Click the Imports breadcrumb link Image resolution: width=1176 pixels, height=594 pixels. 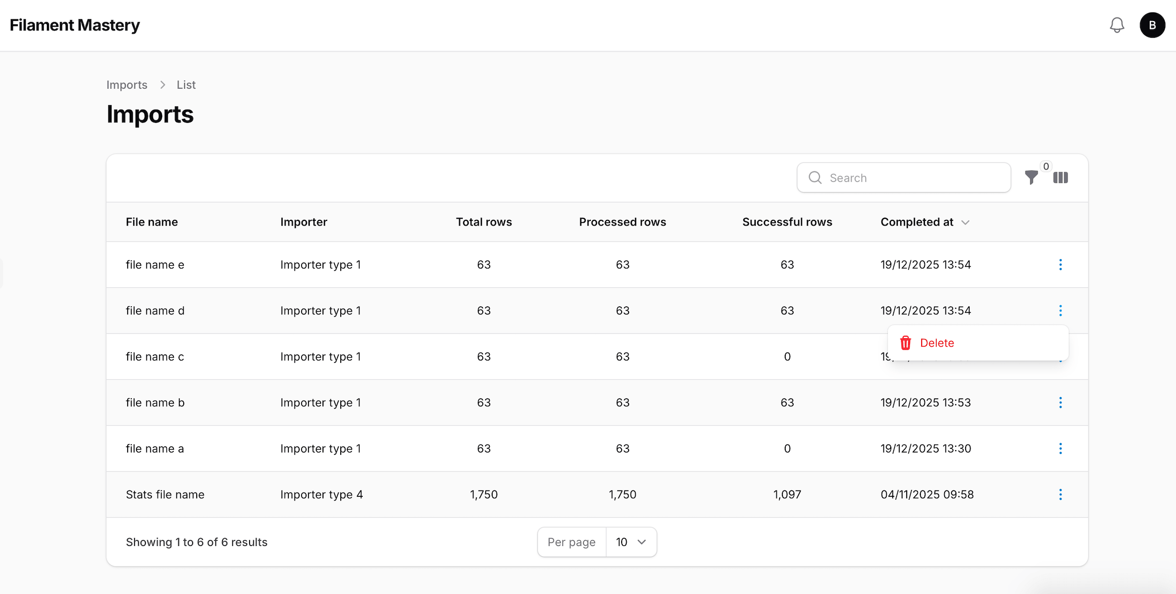[127, 85]
